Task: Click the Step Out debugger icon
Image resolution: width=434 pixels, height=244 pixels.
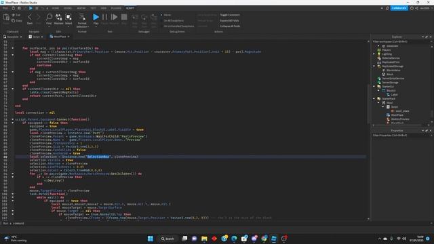Action: [x=153, y=18]
